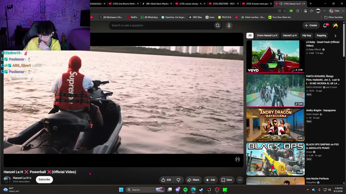346x194 pixels.
Task: Open the Hanzel La H channel name link
Action: point(21,178)
